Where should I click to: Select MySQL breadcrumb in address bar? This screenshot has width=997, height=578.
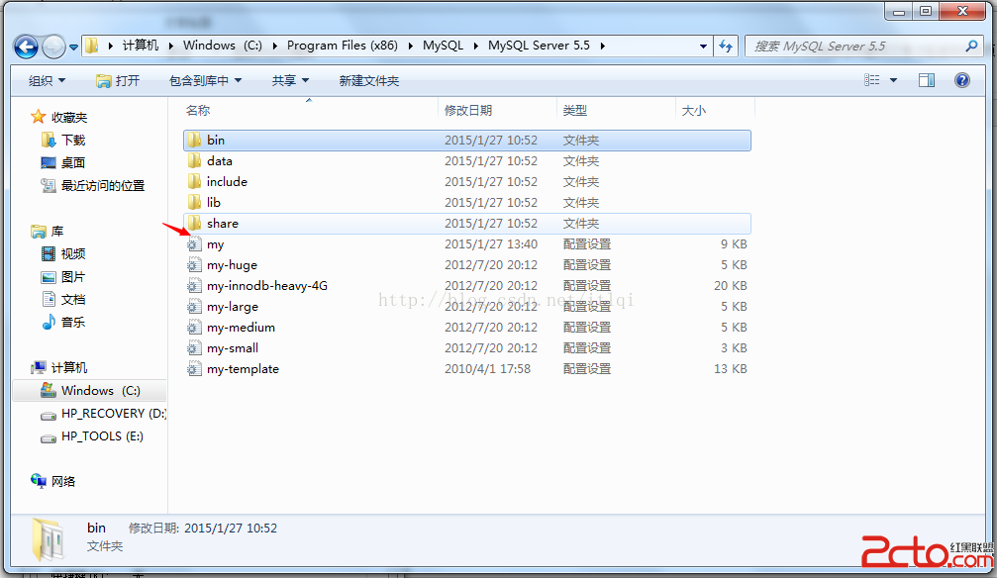click(x=443, y=46)
